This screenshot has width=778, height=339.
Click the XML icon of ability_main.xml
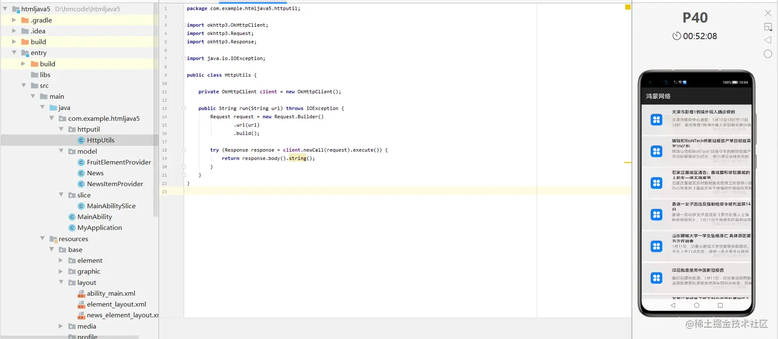81,293
